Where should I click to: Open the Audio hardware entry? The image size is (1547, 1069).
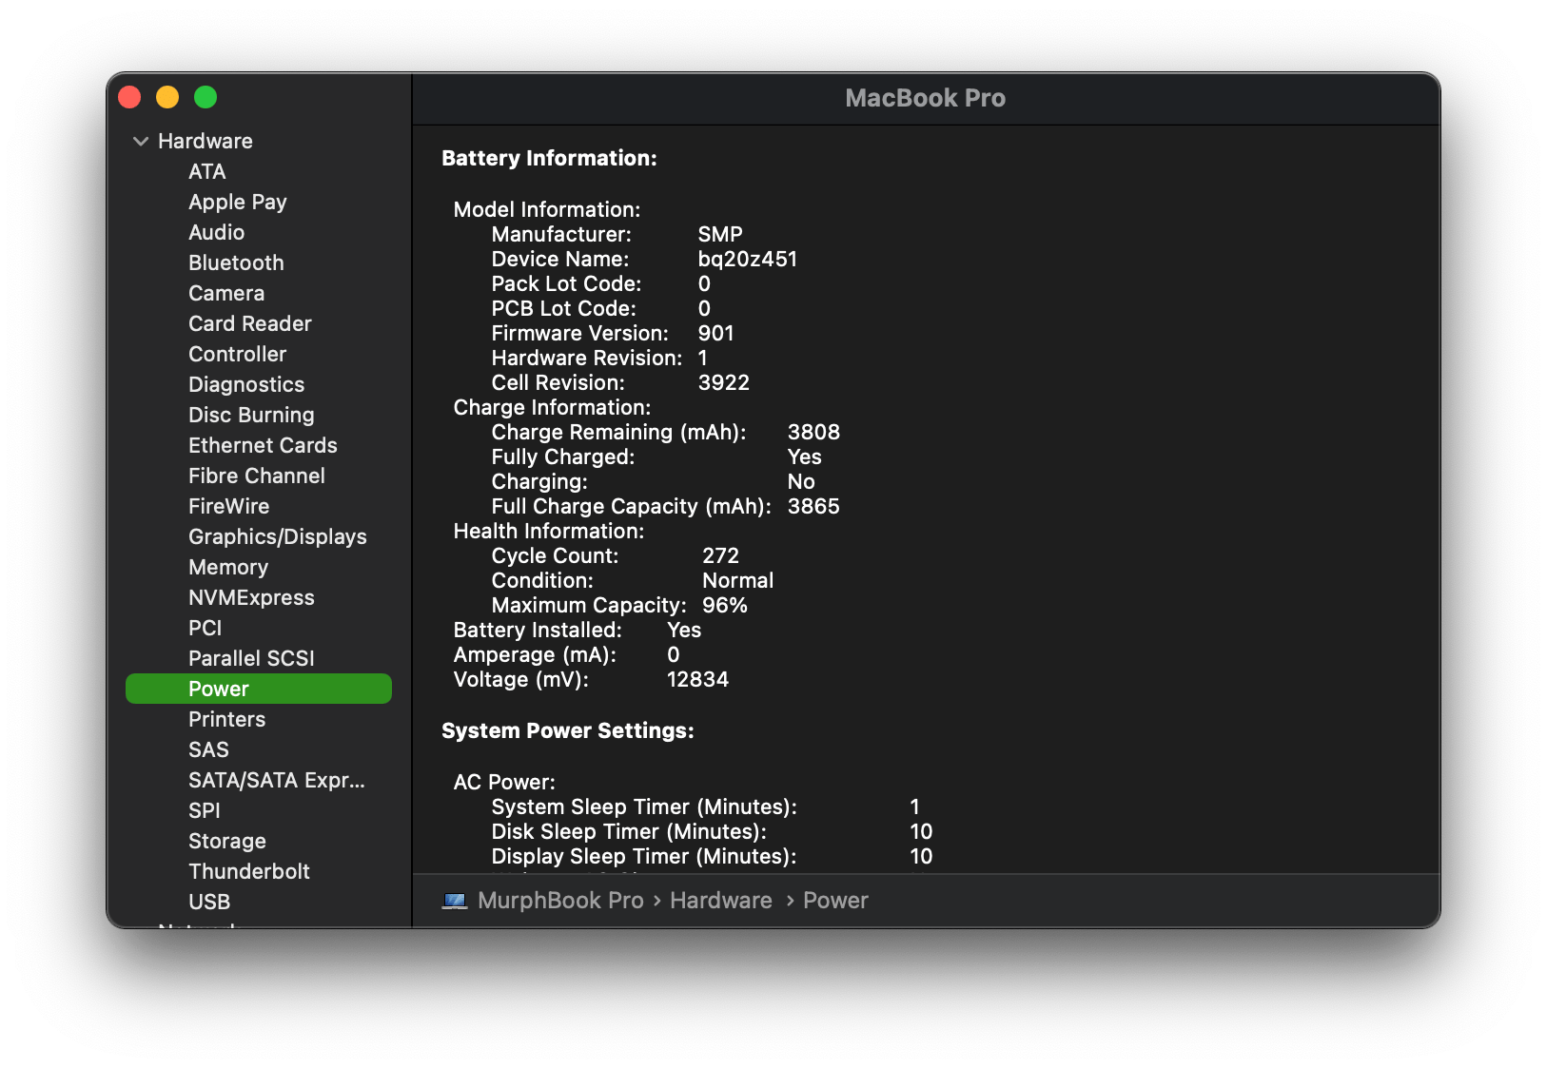[216, 233]
